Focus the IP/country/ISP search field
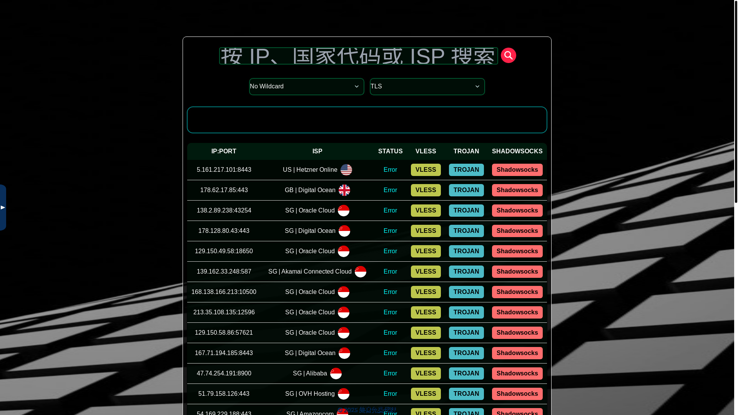 [x=358, y=56]
